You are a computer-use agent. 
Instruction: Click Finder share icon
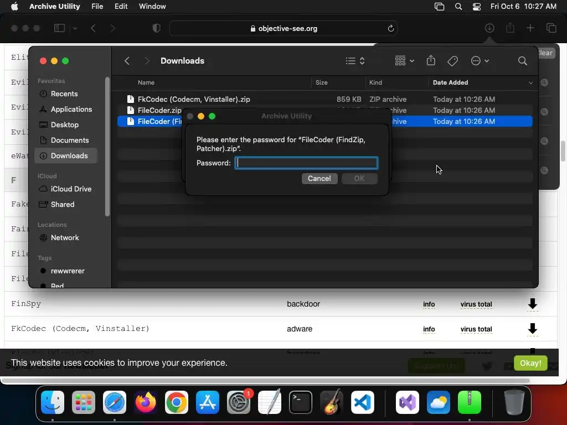[431, 60]
